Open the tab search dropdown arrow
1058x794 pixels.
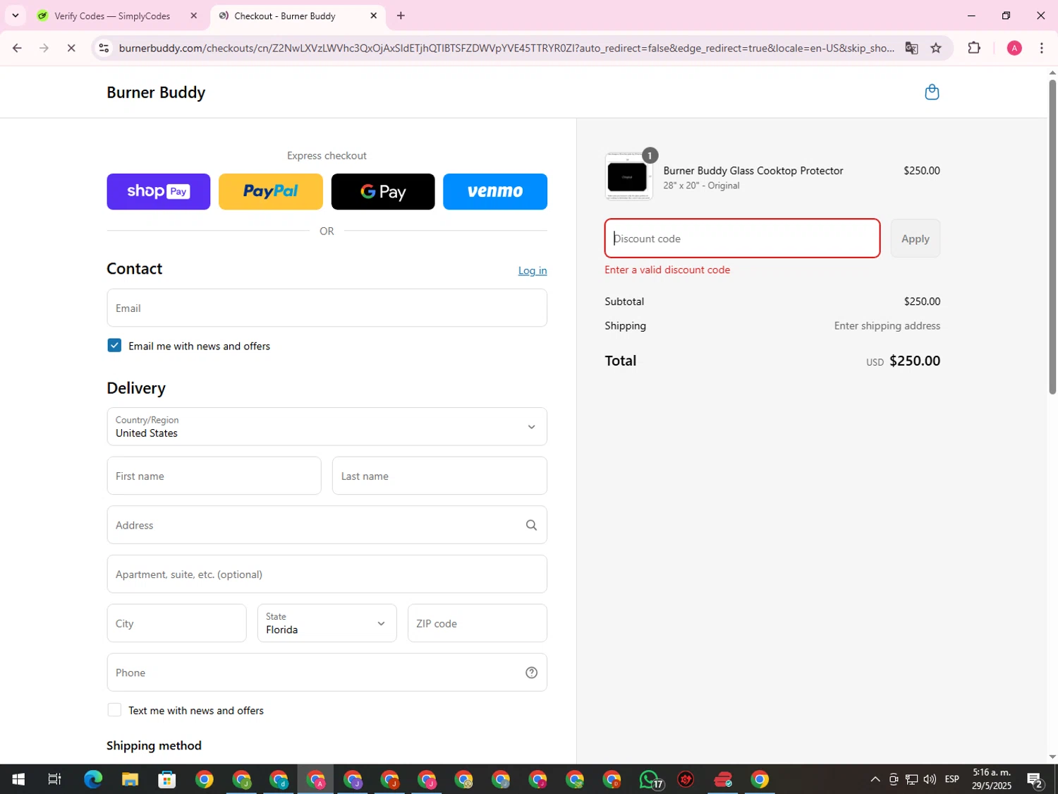coord(15,16)
